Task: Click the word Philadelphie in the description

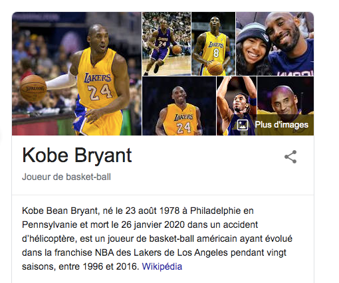Action: click(215, 211)
